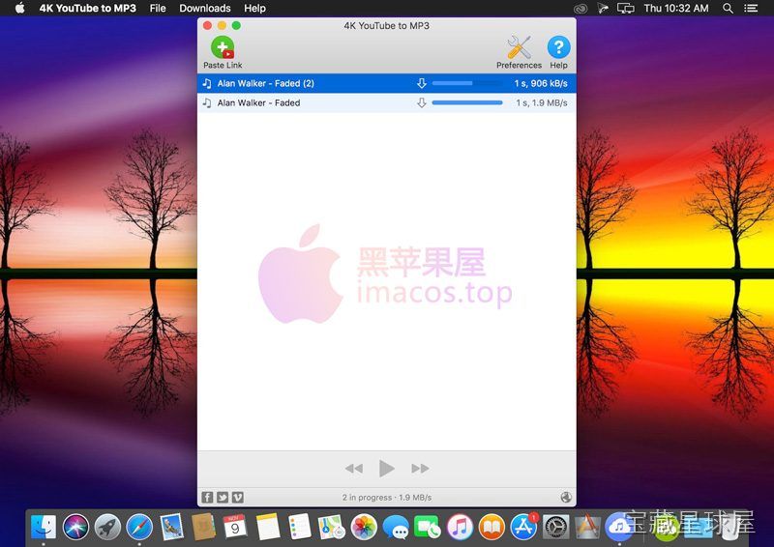Click download arrow on Alan Walker - Faded row
774x547 pixels.
[422, 102]
